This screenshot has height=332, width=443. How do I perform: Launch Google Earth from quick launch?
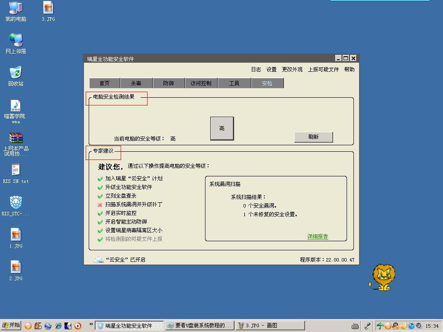48,326
